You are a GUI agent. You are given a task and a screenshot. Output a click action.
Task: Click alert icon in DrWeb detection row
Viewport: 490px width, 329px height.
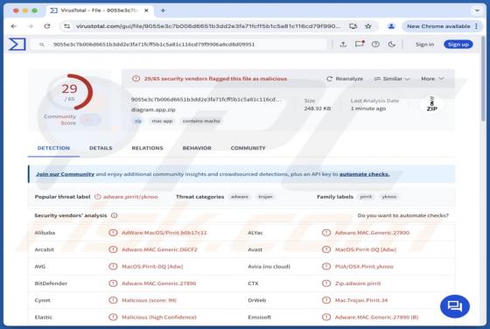[326, 300]
